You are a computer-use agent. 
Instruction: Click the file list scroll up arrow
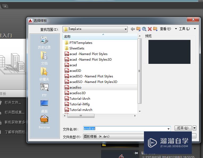140,36
